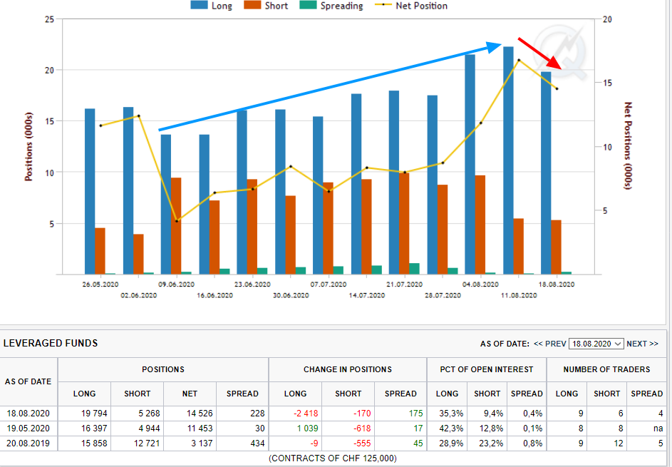Viewport: 672px width, 467px height.
Task: Click the short change value -618
Action: point(362,428)
